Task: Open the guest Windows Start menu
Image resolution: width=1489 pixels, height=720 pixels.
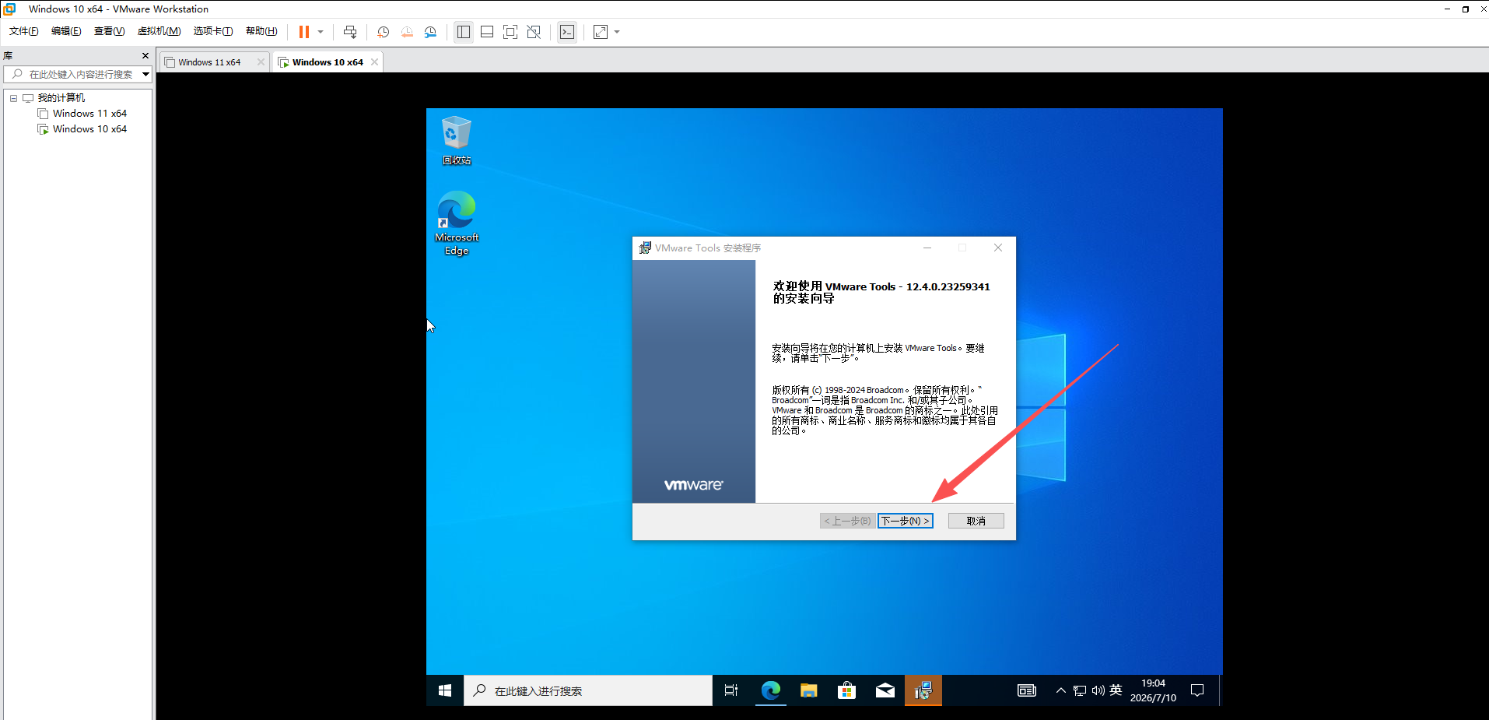Action: click(x=445, y=690)
